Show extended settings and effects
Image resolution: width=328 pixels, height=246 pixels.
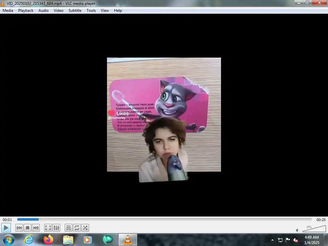pyautogui.click(x=56, y=228)
